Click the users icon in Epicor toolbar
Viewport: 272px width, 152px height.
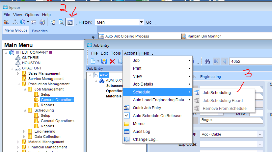6,22
